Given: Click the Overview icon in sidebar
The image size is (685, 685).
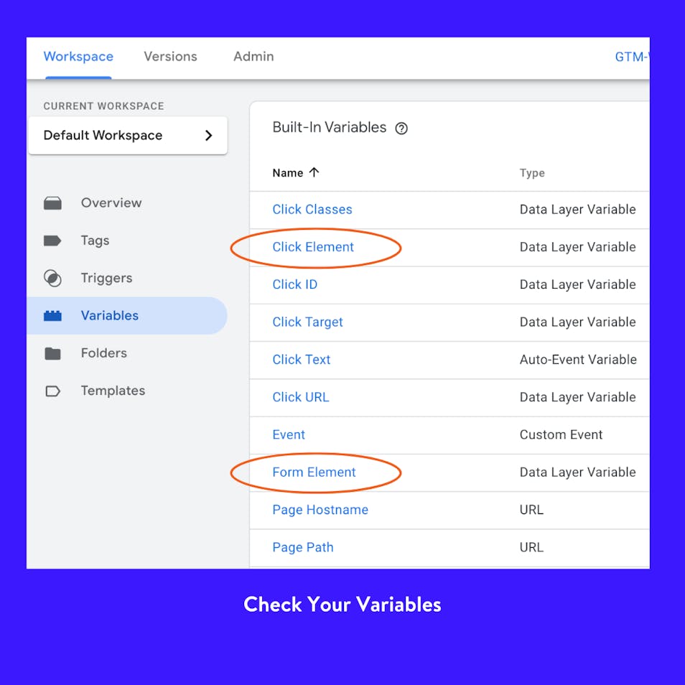Looking at the screenshot, I should tap(52, 203).
